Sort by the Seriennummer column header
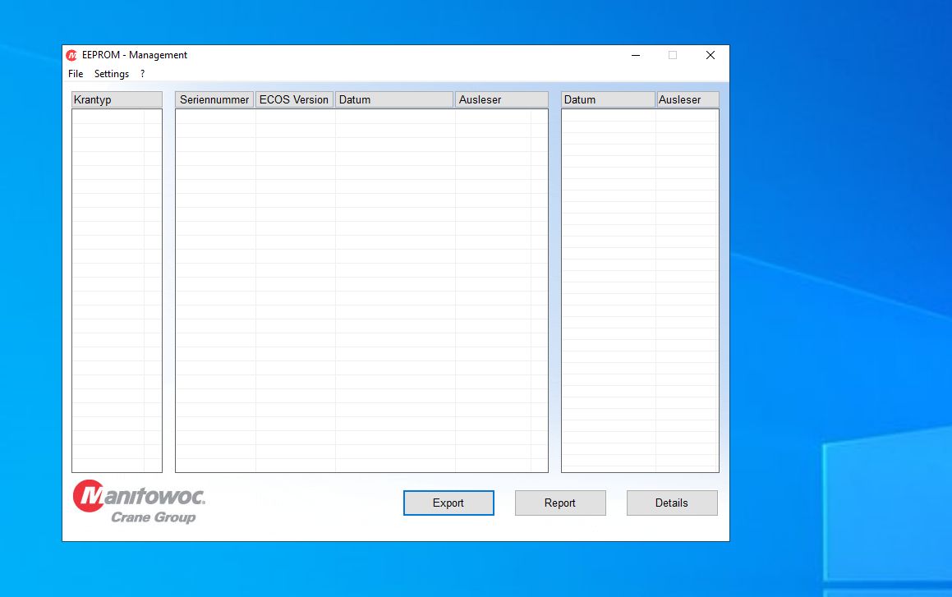This screenshot has height=597, width=952. point(214,99)
